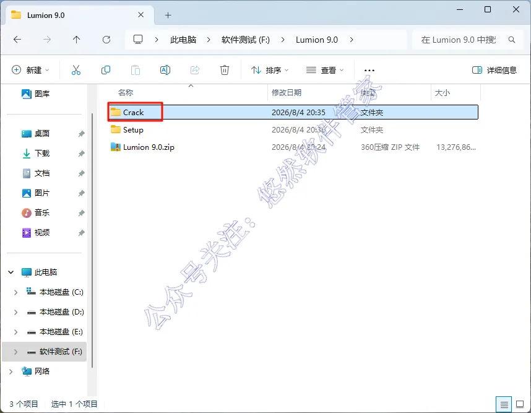Click chevron after Lumion 9.0 breadcrumb
531x413 pixels.
[352, 40]
